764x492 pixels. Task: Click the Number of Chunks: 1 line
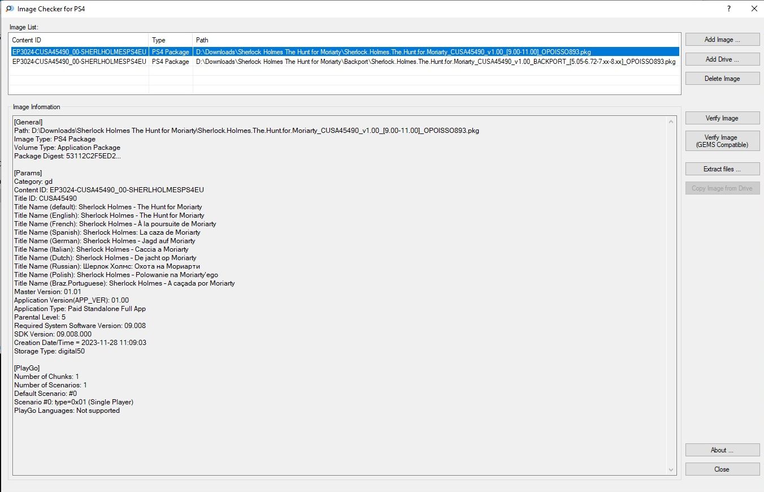(x=46, y=377)
